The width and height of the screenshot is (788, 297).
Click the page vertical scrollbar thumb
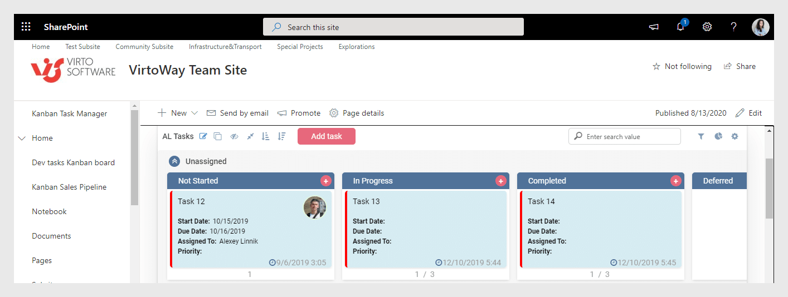[770, 188]
